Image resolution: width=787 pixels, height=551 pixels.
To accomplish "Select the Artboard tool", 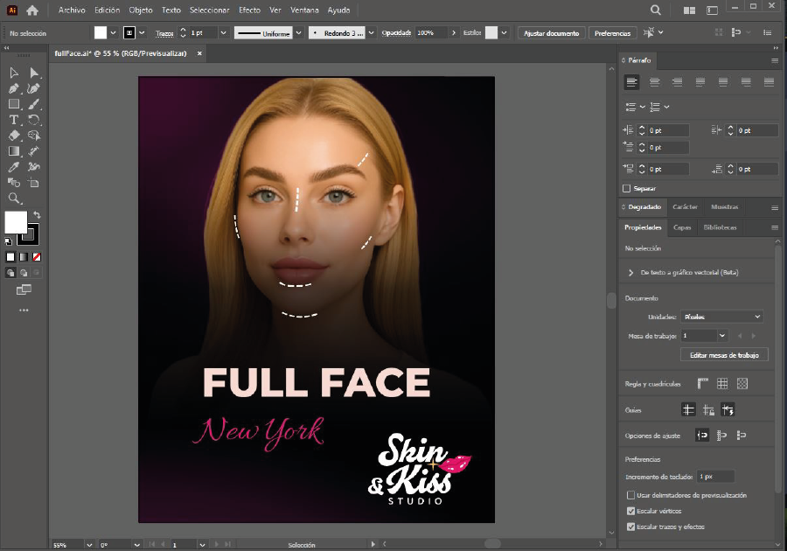I will (x=34, y=183).
